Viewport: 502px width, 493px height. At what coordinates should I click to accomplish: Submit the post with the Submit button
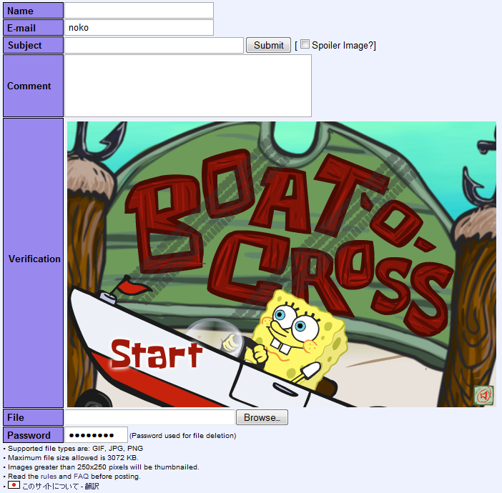(268, 45)
